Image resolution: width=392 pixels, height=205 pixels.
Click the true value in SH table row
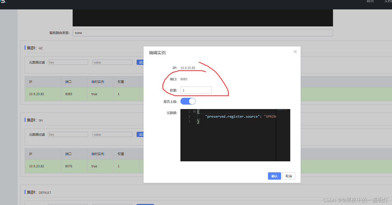click(x=94, y=166)
